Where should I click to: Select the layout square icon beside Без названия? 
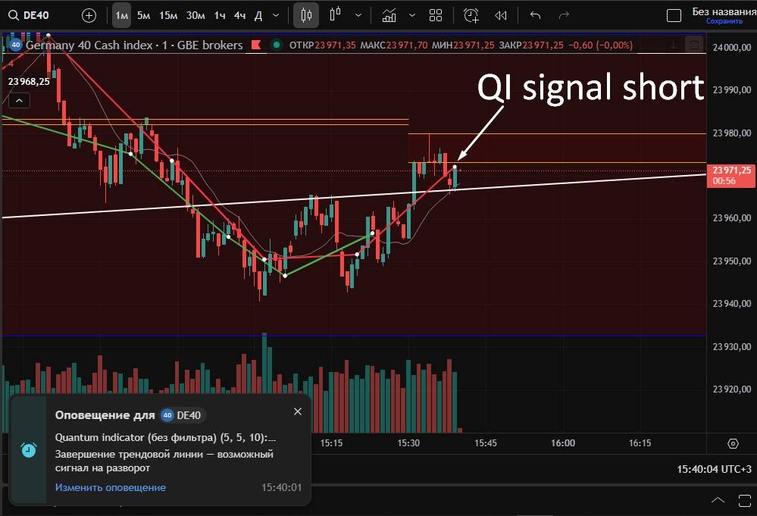(x=673, y=16)
